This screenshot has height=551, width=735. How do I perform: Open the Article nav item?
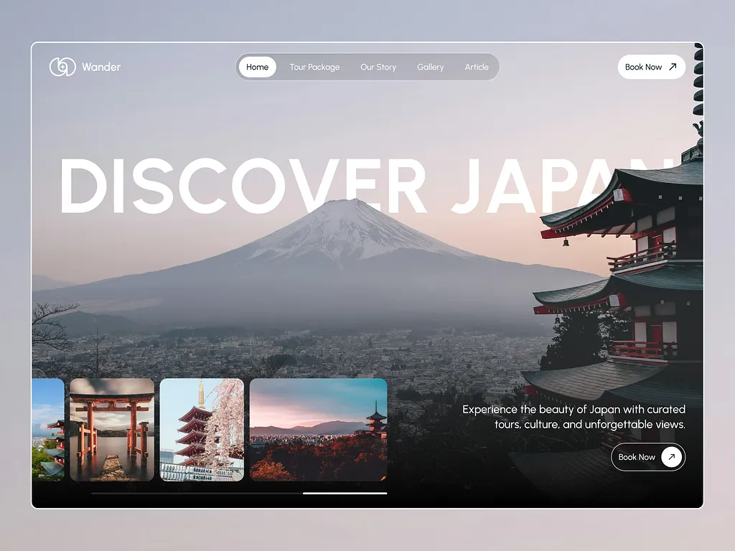pyautogui.click(x=477, y=67)
